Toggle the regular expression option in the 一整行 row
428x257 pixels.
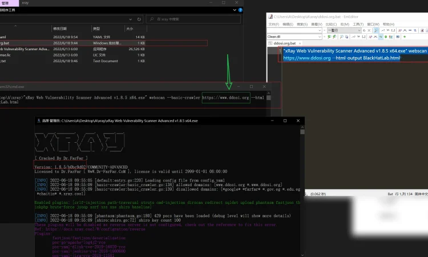pyautogui.click(x=383, y=30)
